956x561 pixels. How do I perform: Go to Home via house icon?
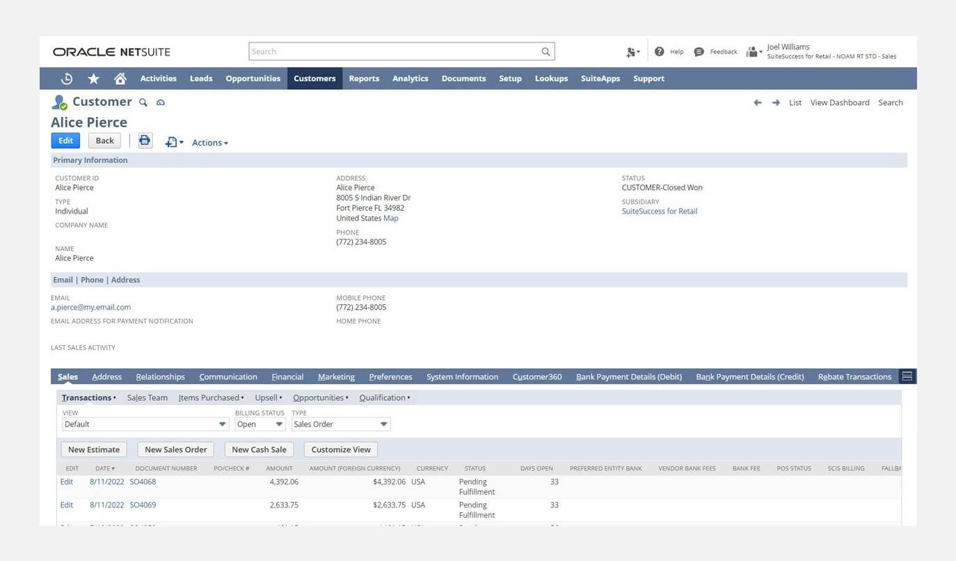click(120, 79)
